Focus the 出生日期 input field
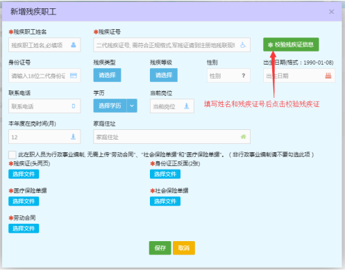Image resolution: width=345 pixels, height=271 pixels. (299, 76)
